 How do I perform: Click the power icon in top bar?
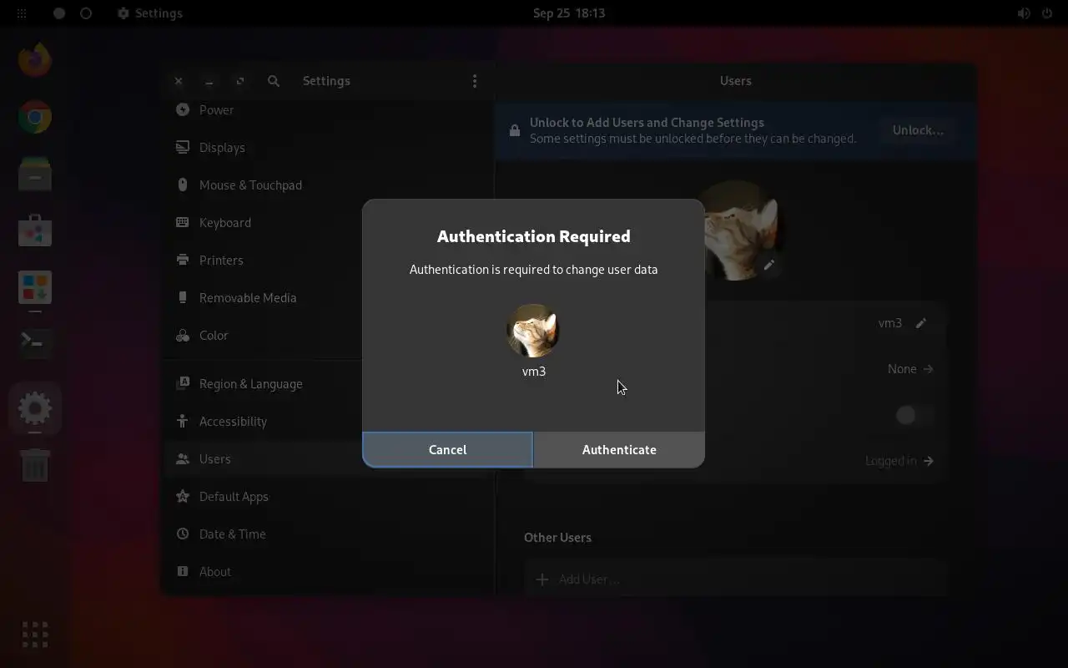pyautogui.click(x=1047, y=13)
